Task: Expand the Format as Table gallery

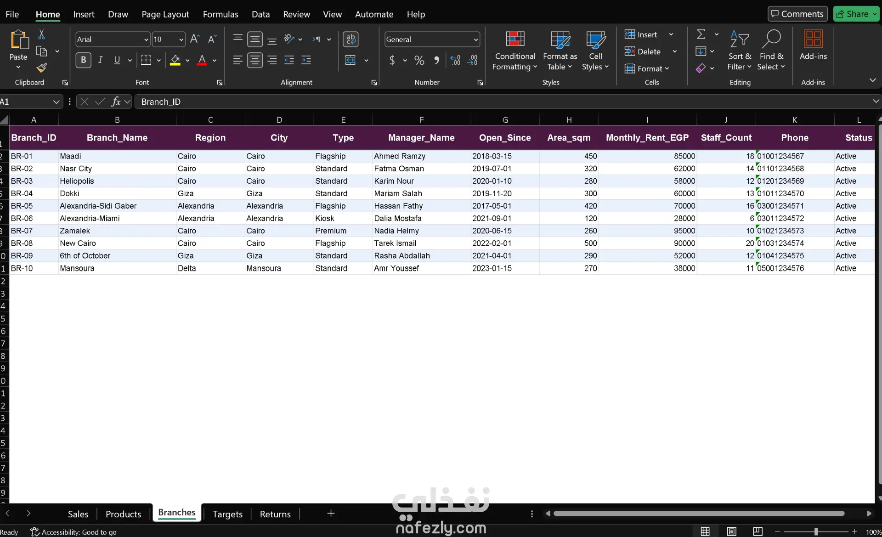Action: pos(560,51)
